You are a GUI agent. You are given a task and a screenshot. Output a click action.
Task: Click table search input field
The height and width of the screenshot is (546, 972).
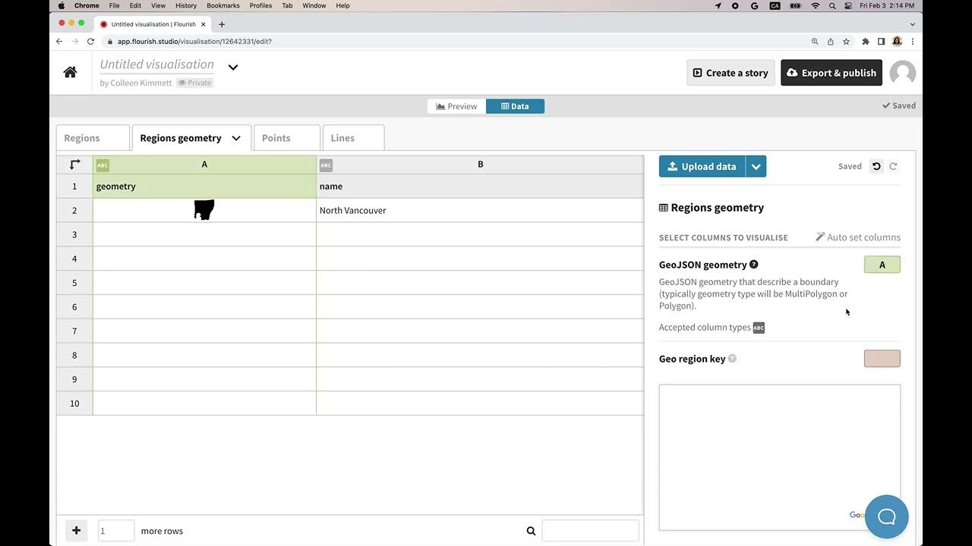pyautogui.click(x=590, y=531)
